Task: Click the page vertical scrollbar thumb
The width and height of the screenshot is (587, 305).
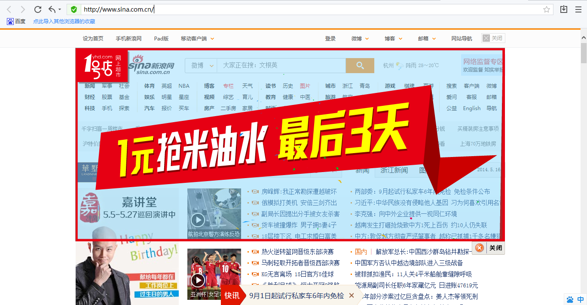Action: [583, 53]
